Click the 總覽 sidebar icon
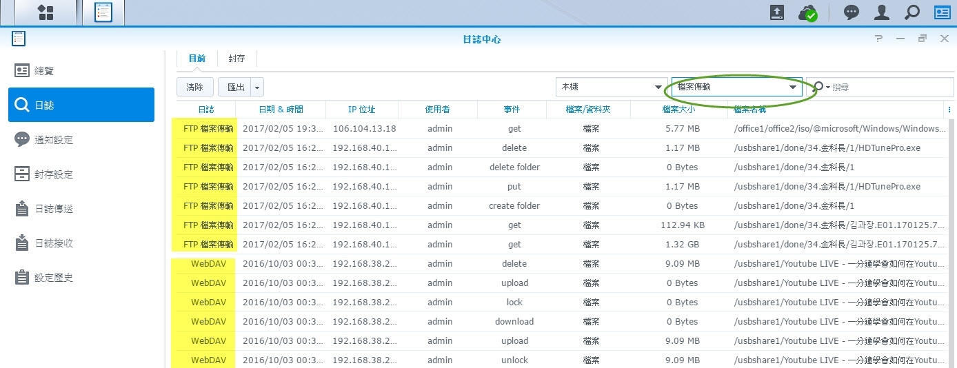The image size is (957, 368). tap(22, 70)
